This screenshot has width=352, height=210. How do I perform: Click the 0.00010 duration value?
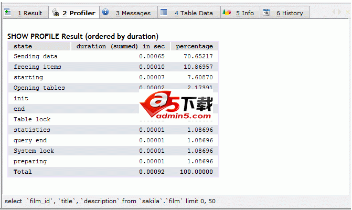click(x=152, y=67)
